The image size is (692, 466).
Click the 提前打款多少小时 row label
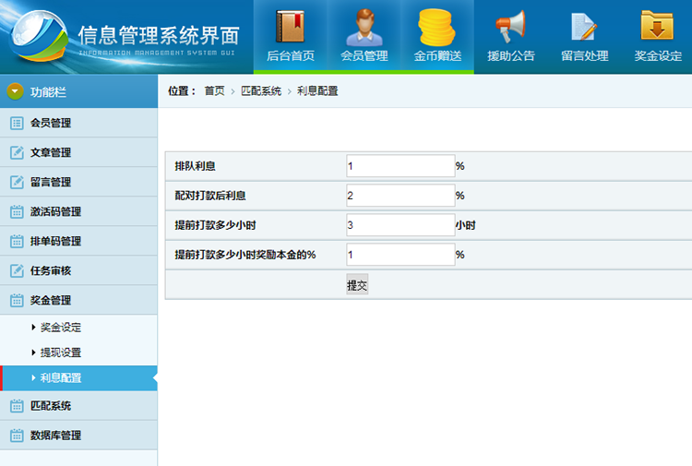215,225
